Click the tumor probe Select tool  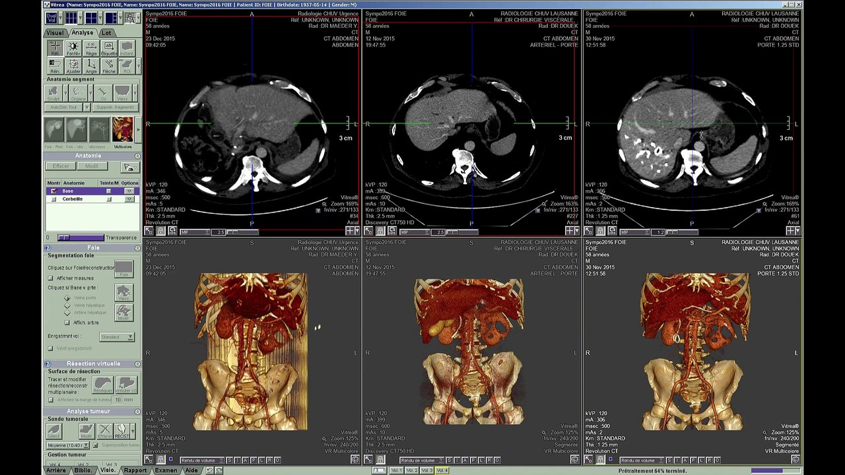pyautogui.click(x=54, y=431)
